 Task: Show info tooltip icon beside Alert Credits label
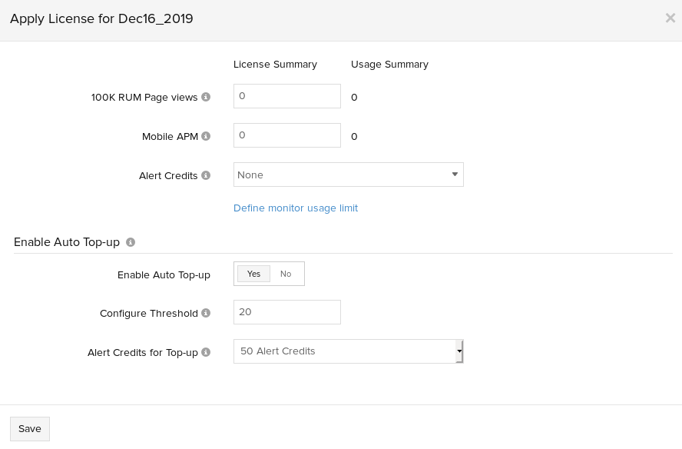click(205, 176)
